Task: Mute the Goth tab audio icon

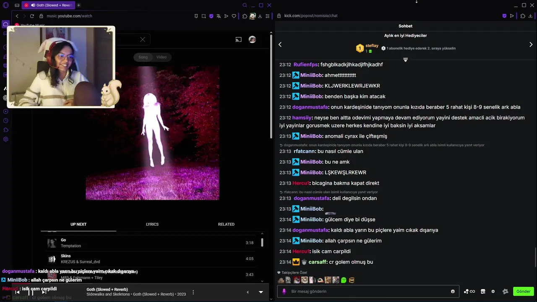Action: point(33,5)
